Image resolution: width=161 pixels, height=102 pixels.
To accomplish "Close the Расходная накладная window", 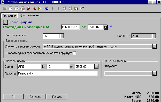I will click(159, 2).
